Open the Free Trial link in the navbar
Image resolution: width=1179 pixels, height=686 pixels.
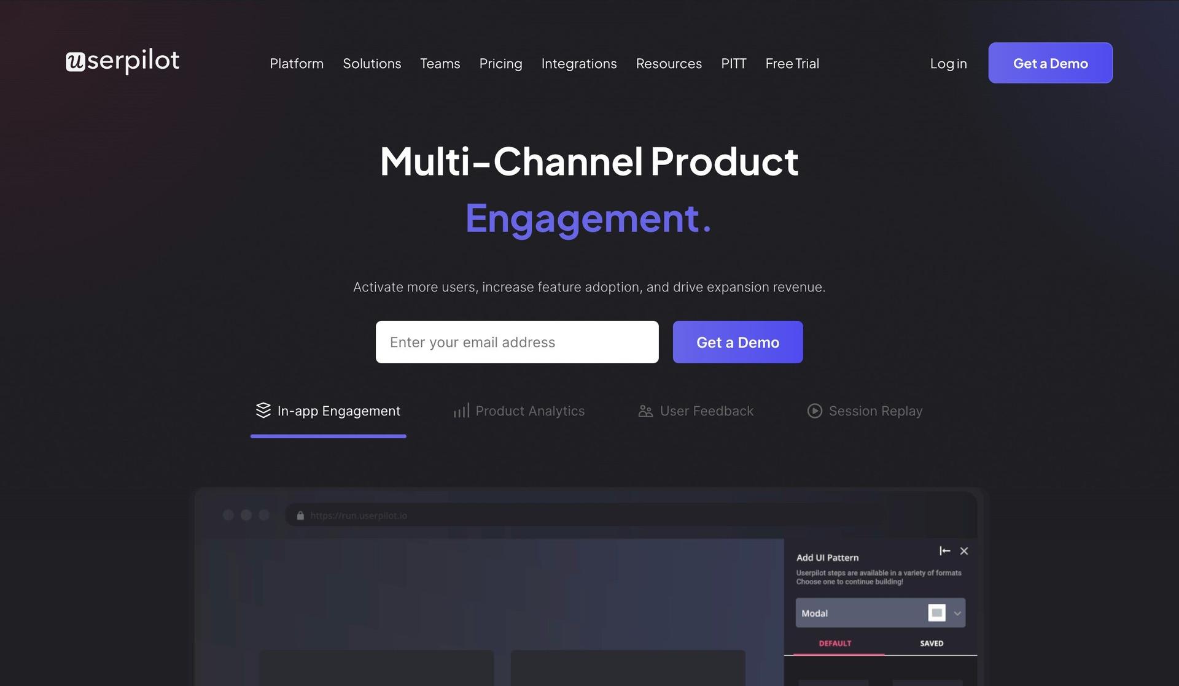pos(792,63)
